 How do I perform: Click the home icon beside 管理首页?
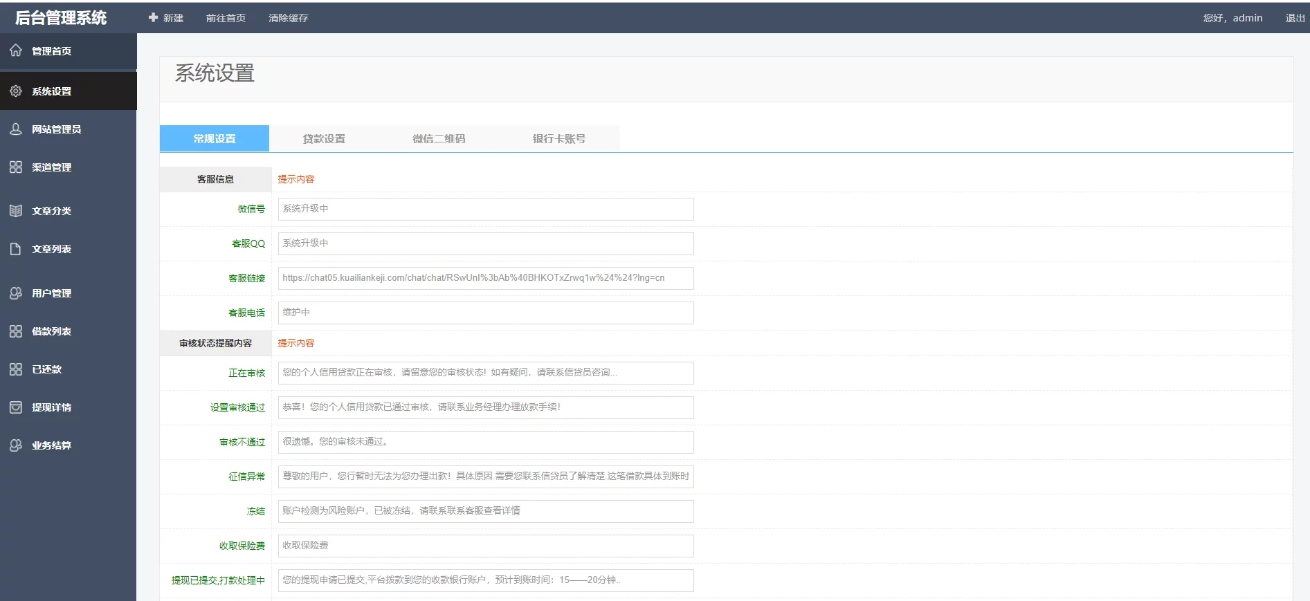pyautogui.click(x=16, y=50)
